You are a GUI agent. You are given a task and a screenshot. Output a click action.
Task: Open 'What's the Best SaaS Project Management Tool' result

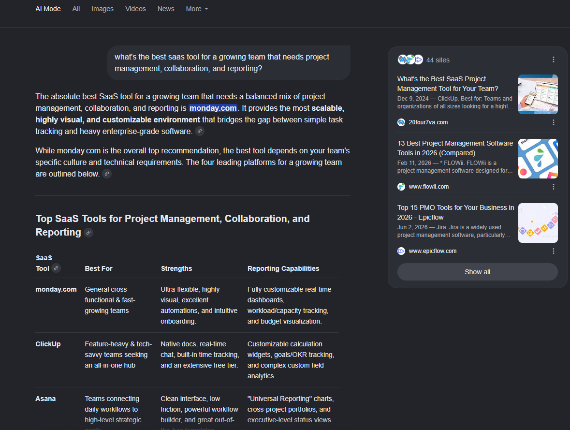click(448, 84)
